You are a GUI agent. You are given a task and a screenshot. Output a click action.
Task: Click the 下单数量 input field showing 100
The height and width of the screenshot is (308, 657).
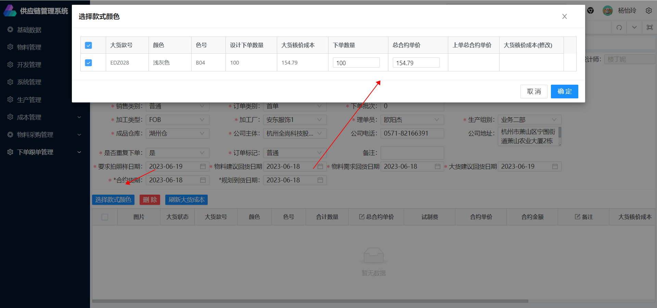pyautogui.click(x=356, y=63)
